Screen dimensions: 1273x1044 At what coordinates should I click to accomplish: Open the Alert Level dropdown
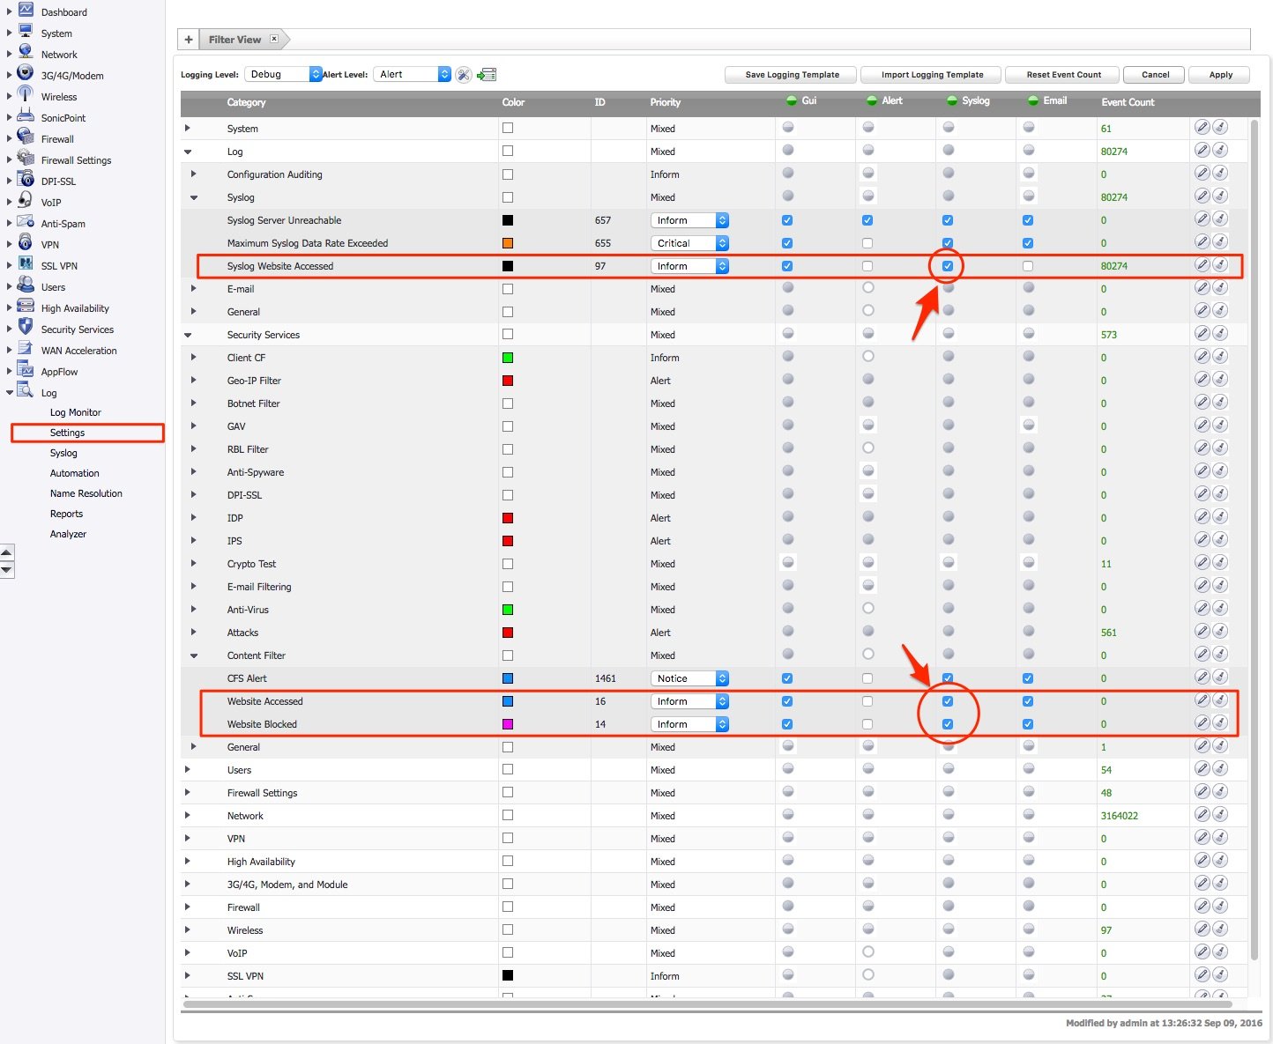[413, 75]
